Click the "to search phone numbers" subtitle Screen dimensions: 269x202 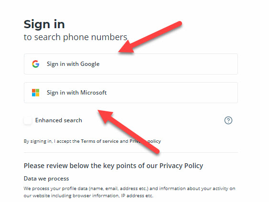click(x=75, y=37)
